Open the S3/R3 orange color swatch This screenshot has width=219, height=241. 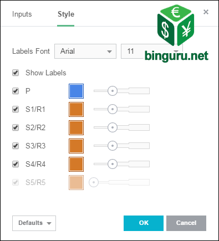click(x=76, y=146)
